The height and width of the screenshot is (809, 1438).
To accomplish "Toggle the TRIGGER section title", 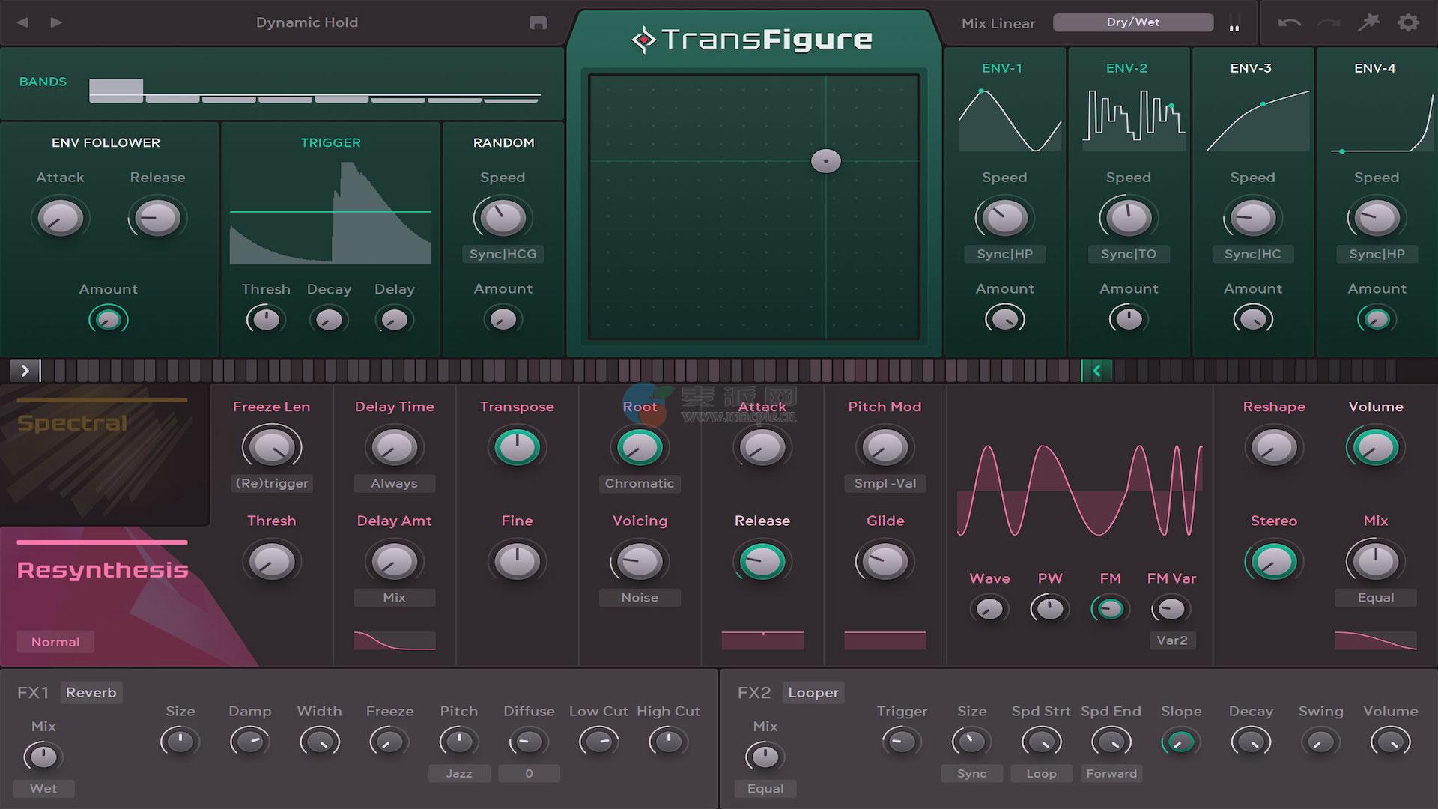I will click(x=330, y=142).
